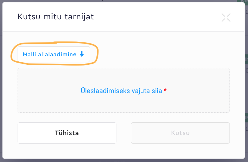
Task: Click the cross icon in the dialog header
Action: [x=226, y=18]
